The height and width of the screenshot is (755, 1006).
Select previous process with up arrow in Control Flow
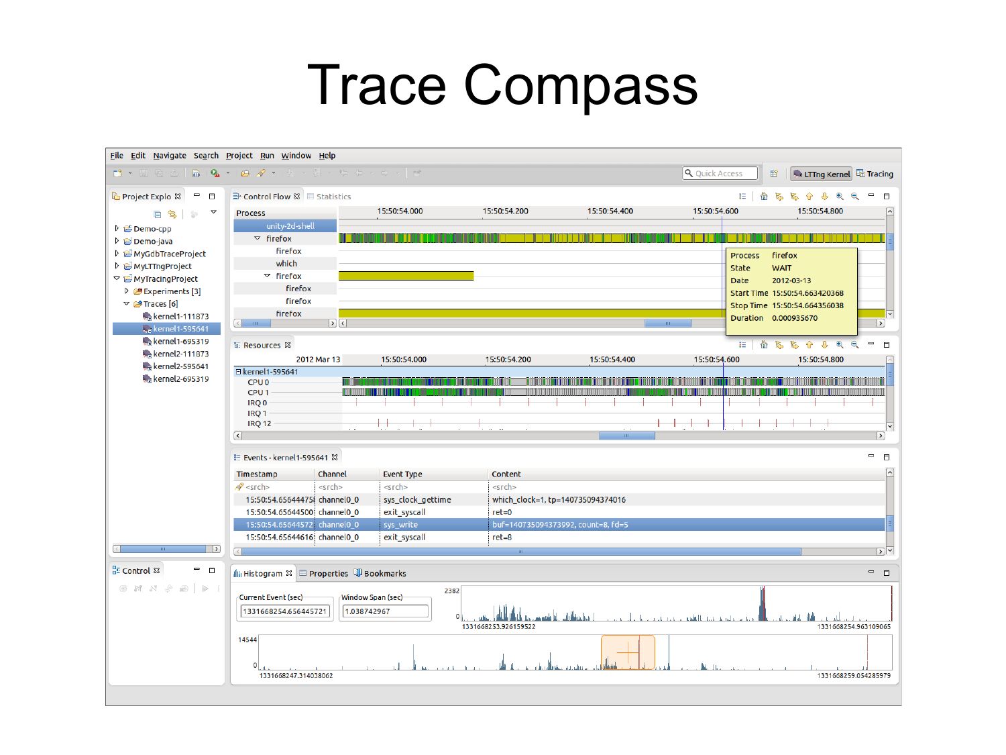809,197
